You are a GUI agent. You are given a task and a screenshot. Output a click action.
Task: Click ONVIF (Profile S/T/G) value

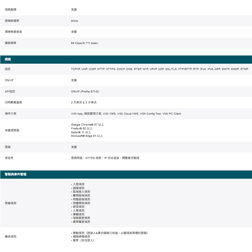[x=85, y=91]
